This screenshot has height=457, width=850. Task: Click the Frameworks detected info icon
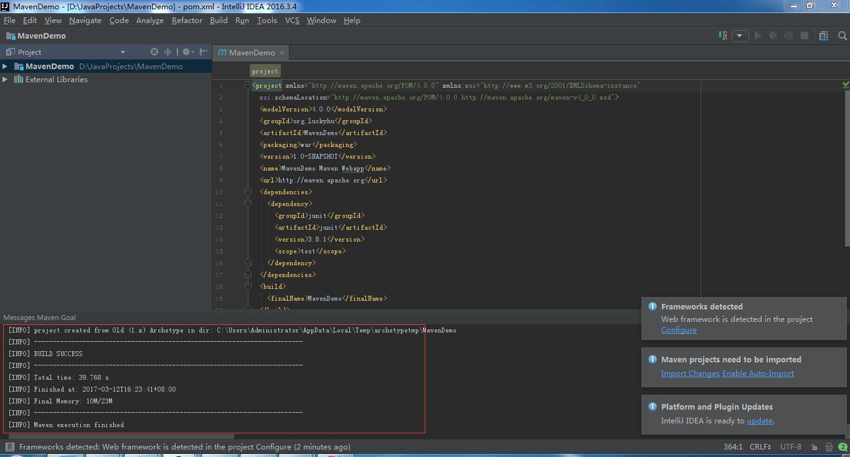click(x=653, y=306)
